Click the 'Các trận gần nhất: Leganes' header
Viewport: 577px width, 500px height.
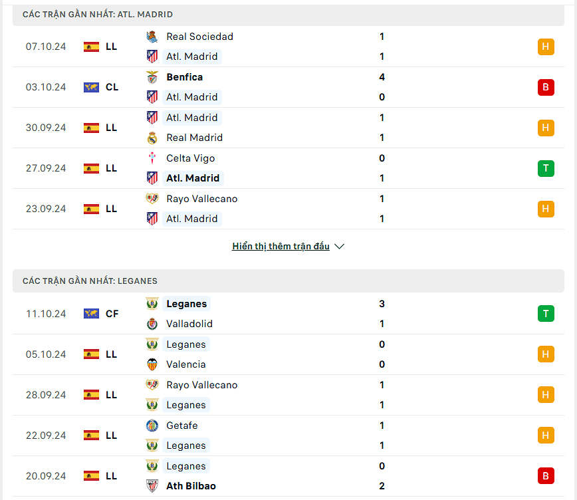90,281
